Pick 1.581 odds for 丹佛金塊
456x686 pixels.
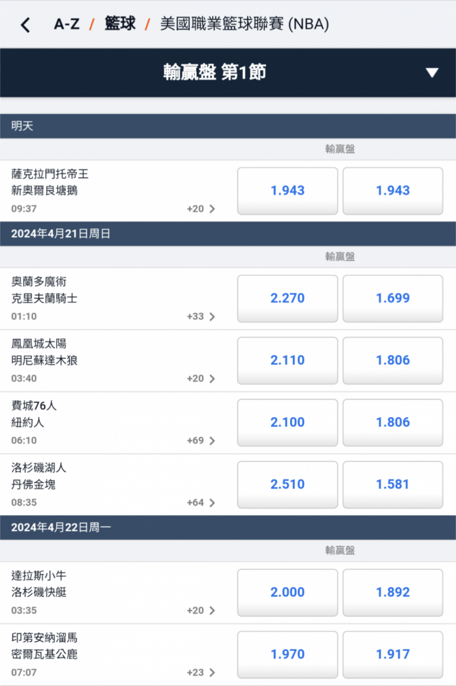coord(393,484)
